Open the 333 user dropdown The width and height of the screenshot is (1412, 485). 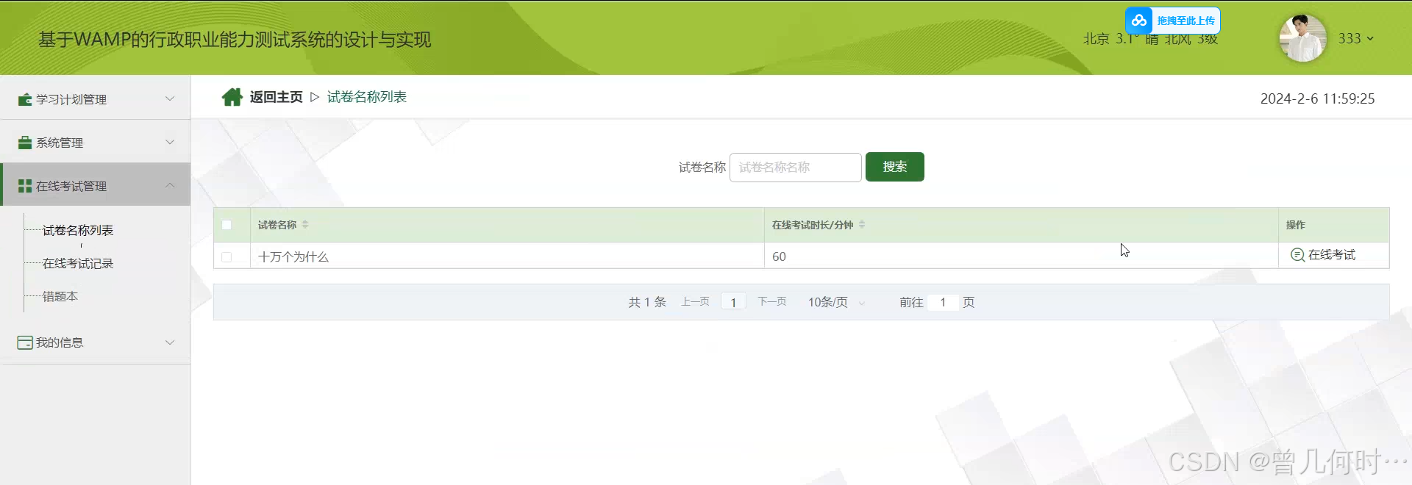pyautogui.click(x=1355, y=38)
